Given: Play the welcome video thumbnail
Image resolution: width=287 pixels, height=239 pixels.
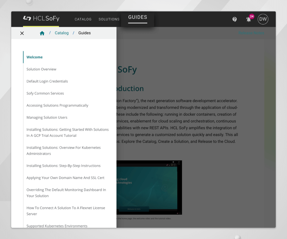Looking at the screenshot, I should coord(149,187).
